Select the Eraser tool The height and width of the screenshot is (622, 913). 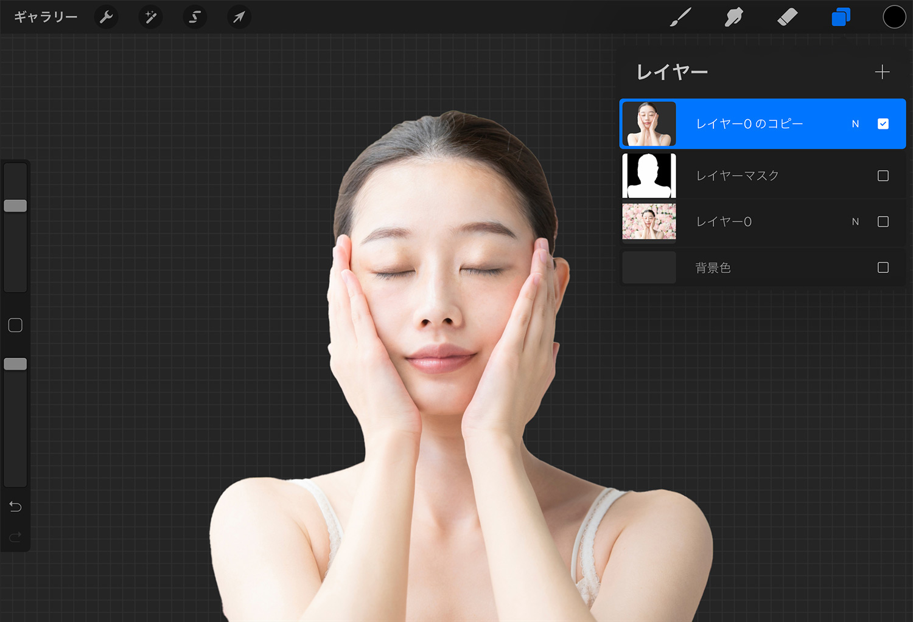pyautogui.click(x=787, y=17)
